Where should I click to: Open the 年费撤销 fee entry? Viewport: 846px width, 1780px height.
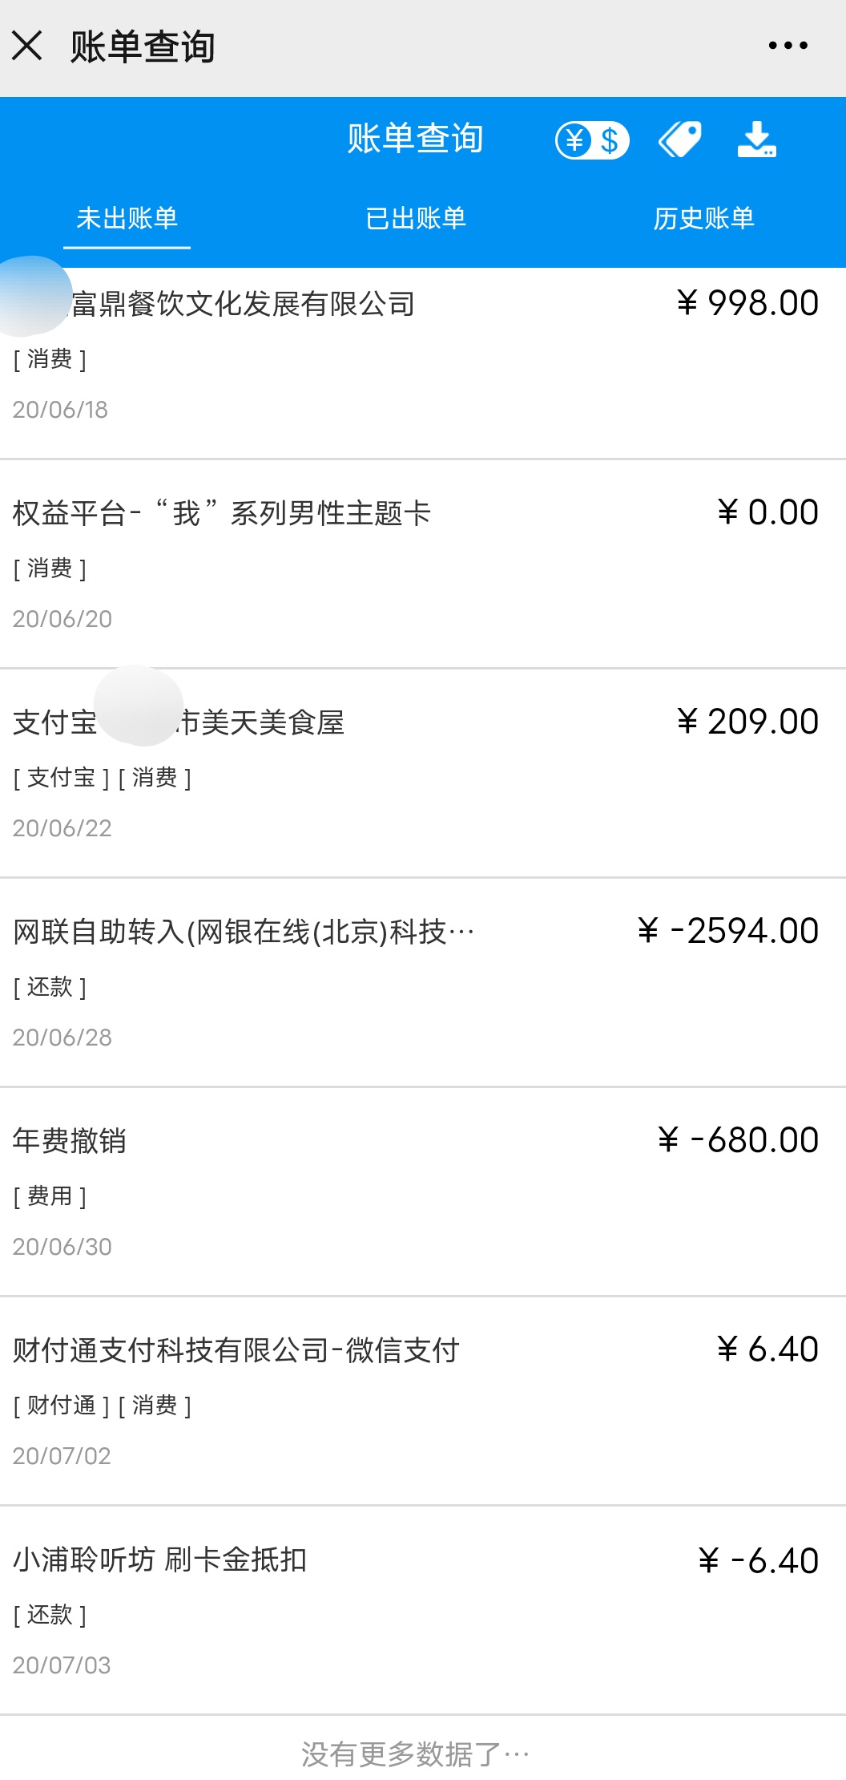(x=423, y=1191)
